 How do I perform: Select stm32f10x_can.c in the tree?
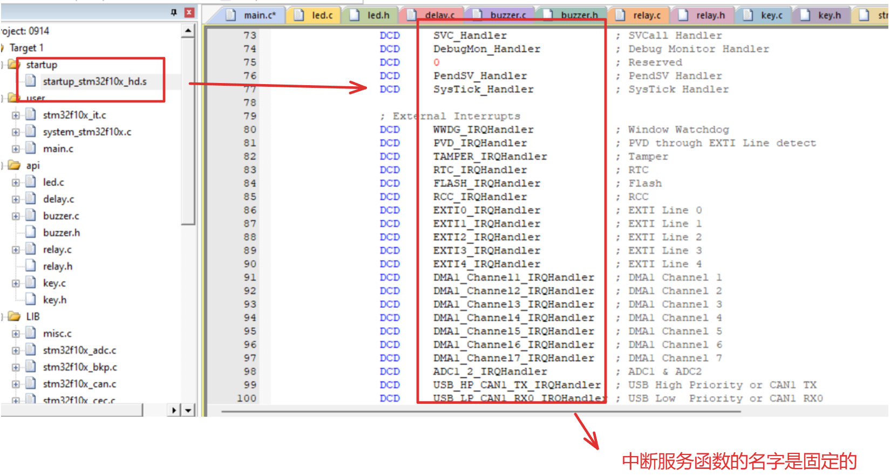pyautogui.click(x=79, y=384)
